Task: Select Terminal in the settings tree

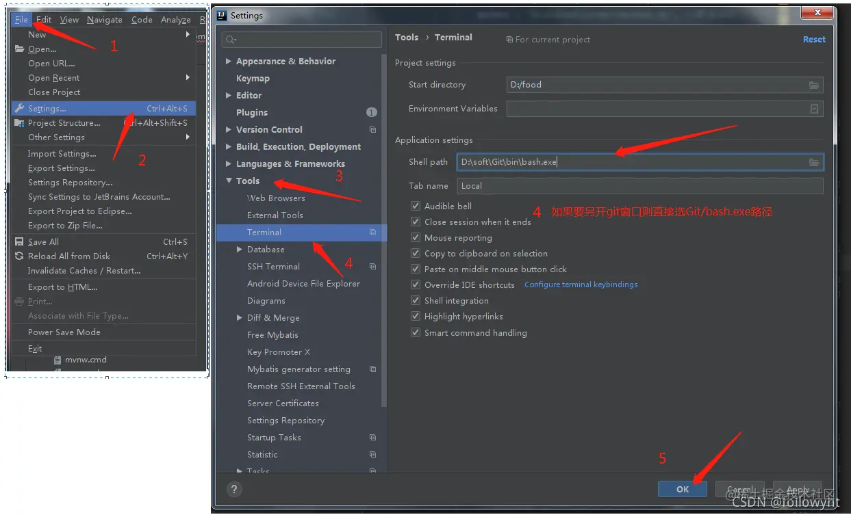Action: 301,233
